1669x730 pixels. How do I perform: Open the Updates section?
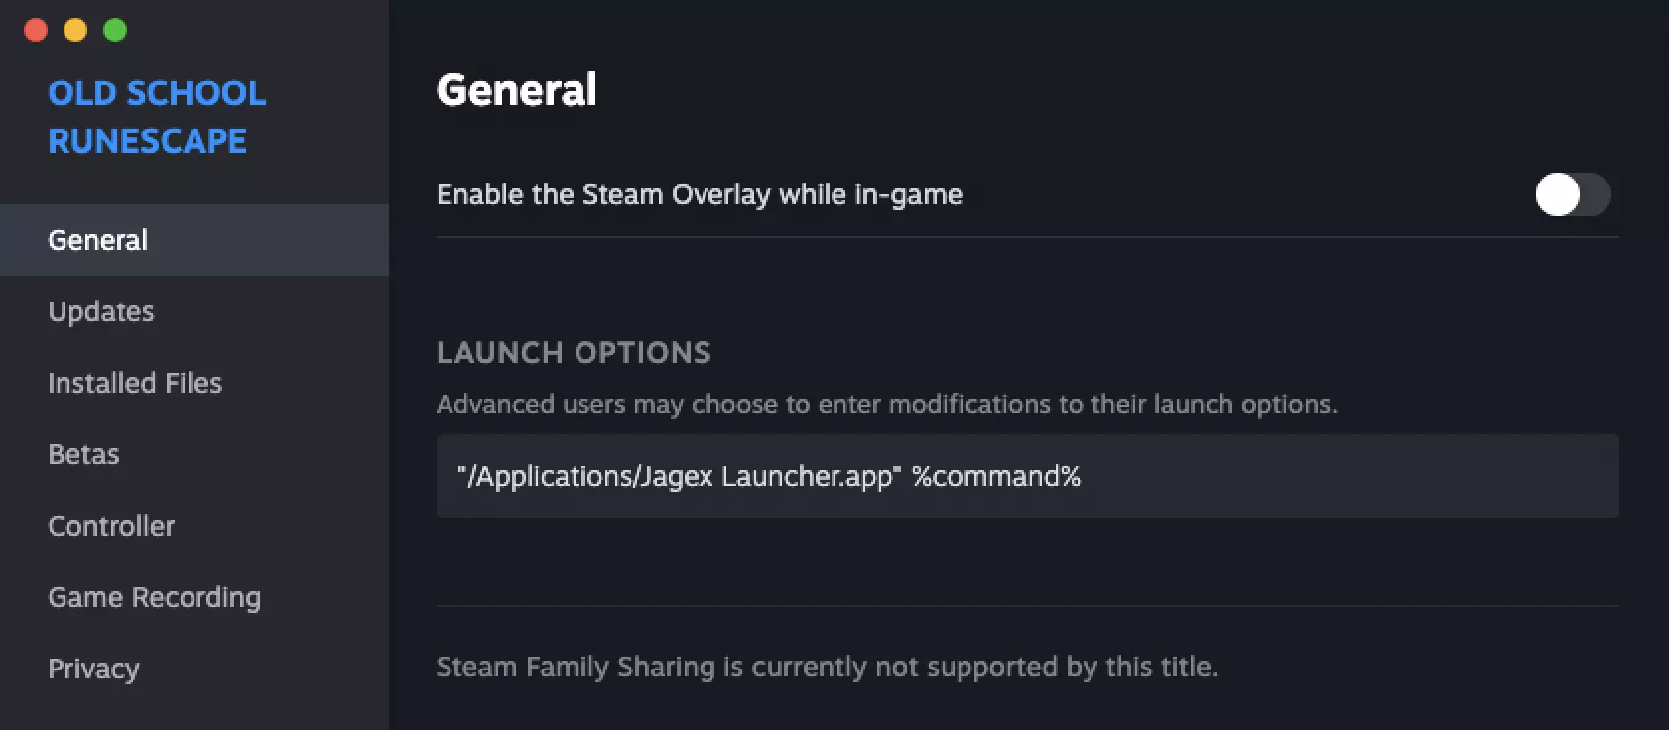(x=101, y=311)
